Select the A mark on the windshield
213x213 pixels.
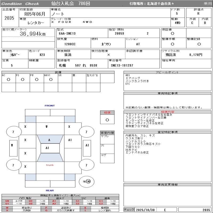tap(50, 140)
